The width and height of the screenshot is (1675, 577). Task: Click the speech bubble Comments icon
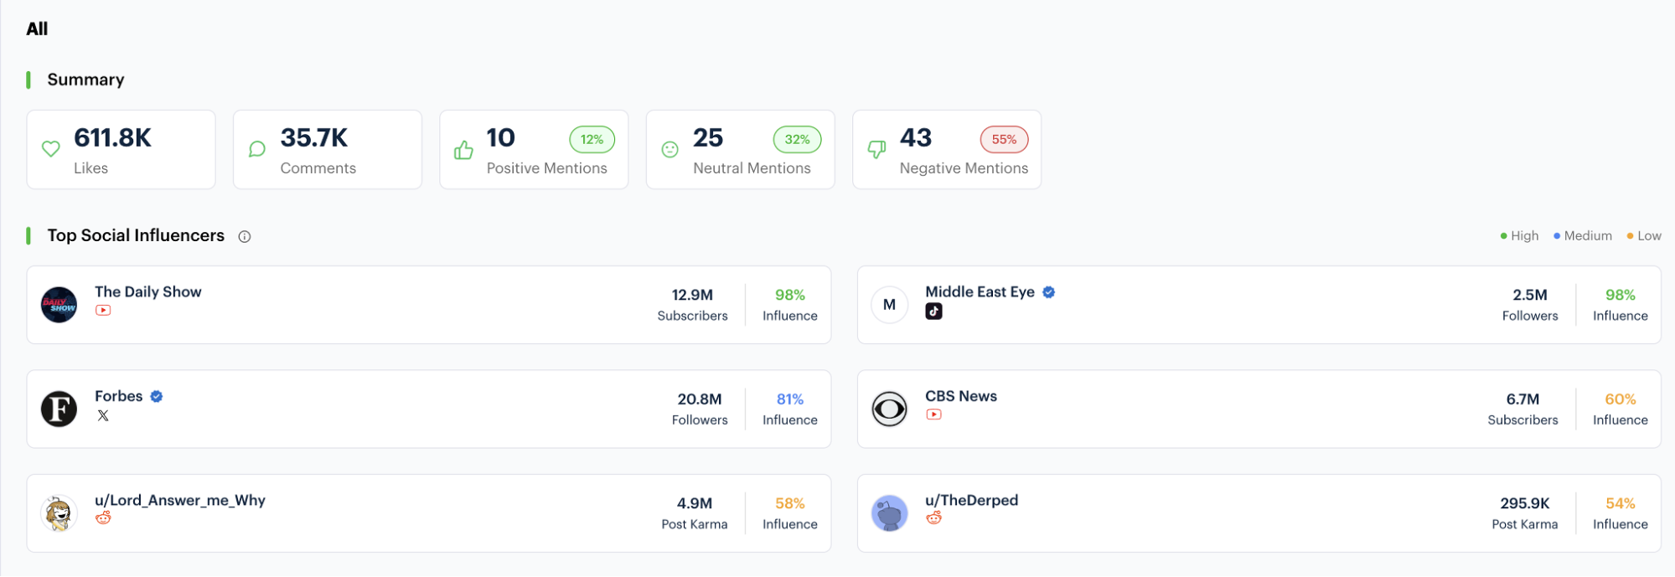[x=257, y=149]
